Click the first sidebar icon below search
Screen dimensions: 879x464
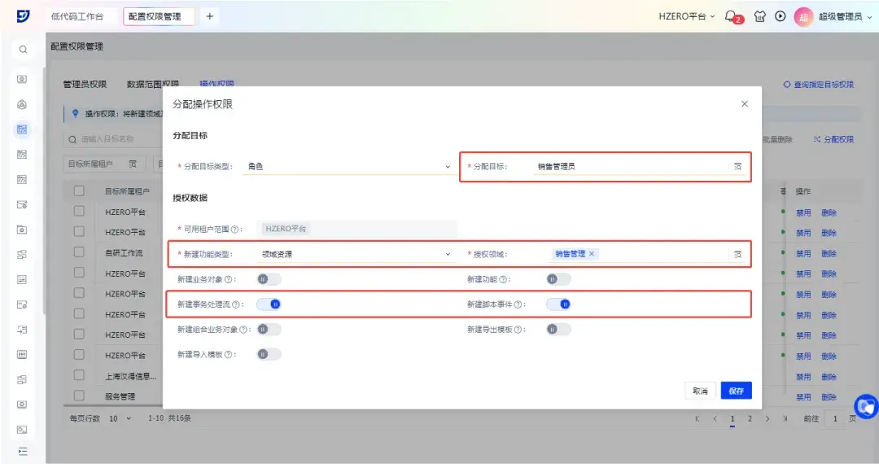coord(22,79)
